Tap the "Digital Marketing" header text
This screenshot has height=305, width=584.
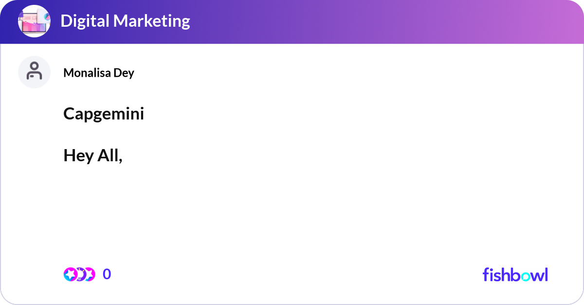coord(125,21)
